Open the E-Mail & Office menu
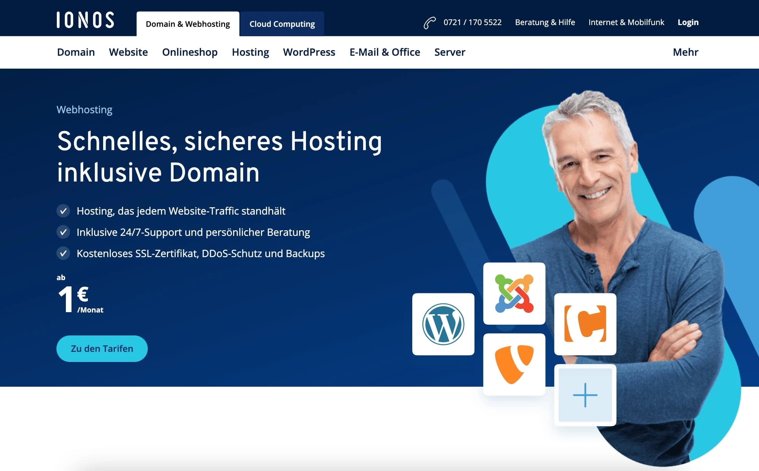Viewport: 759px width, 471px height. click(385, 52)
